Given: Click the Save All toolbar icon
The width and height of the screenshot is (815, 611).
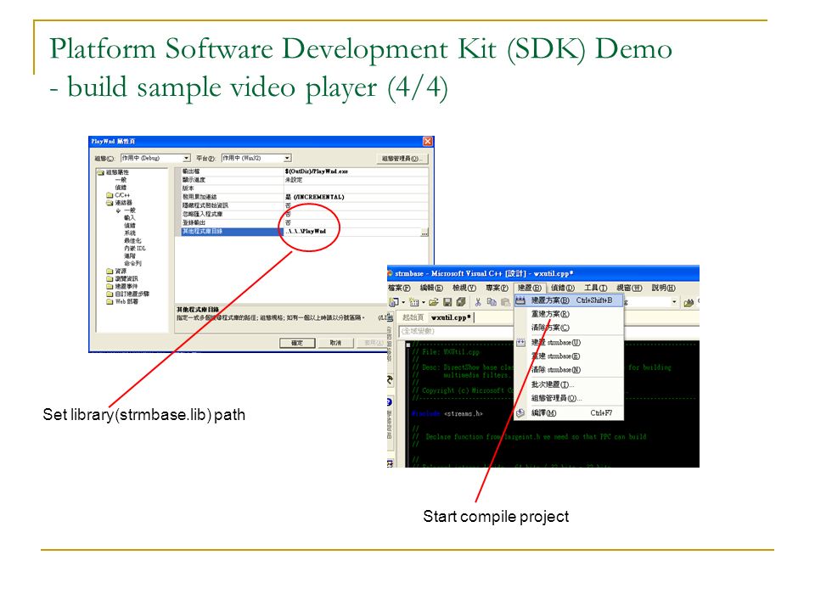Looking at the screenshot, I should 461,302.
